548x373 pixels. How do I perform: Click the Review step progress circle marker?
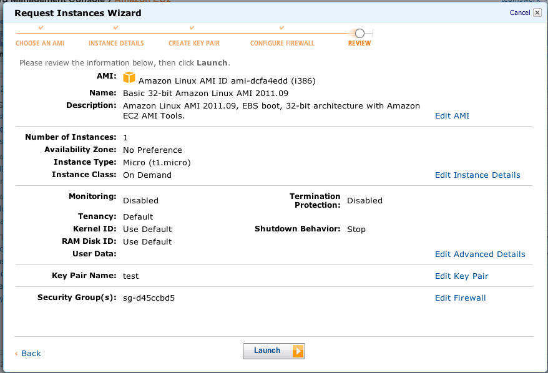point(360,34)
